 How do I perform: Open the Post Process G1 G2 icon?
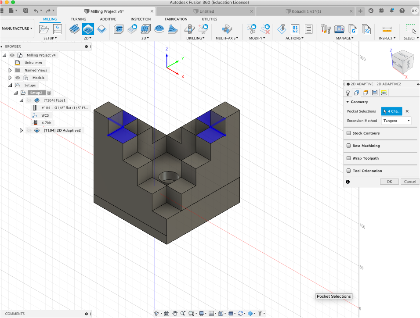click(295, 29)
